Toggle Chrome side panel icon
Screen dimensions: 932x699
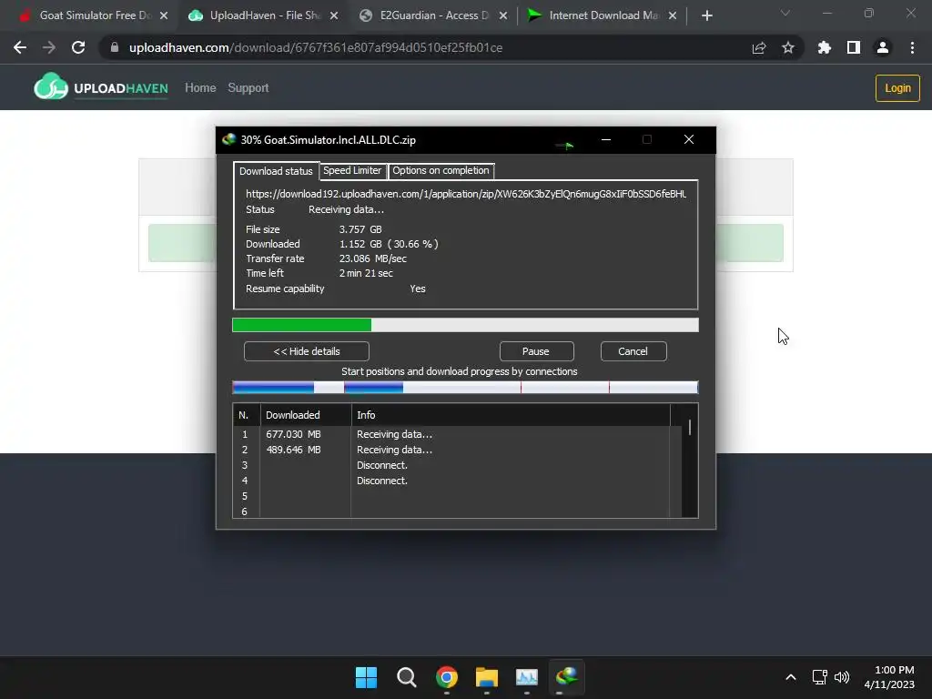[854, 47]
